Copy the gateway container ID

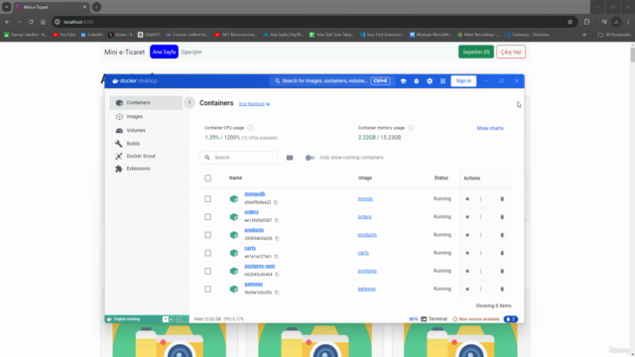pos(277,293)
